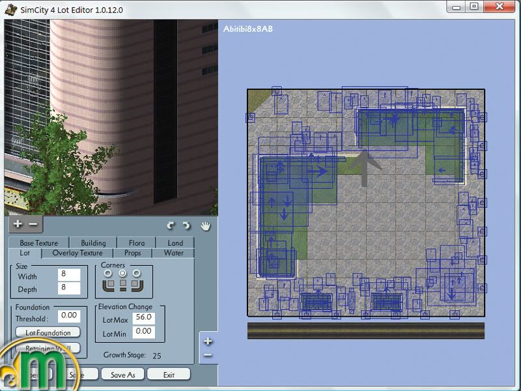Zoom in the 3D building preview
The width and height of the screenshot is (521, 391).
click(x=18, y=224)
